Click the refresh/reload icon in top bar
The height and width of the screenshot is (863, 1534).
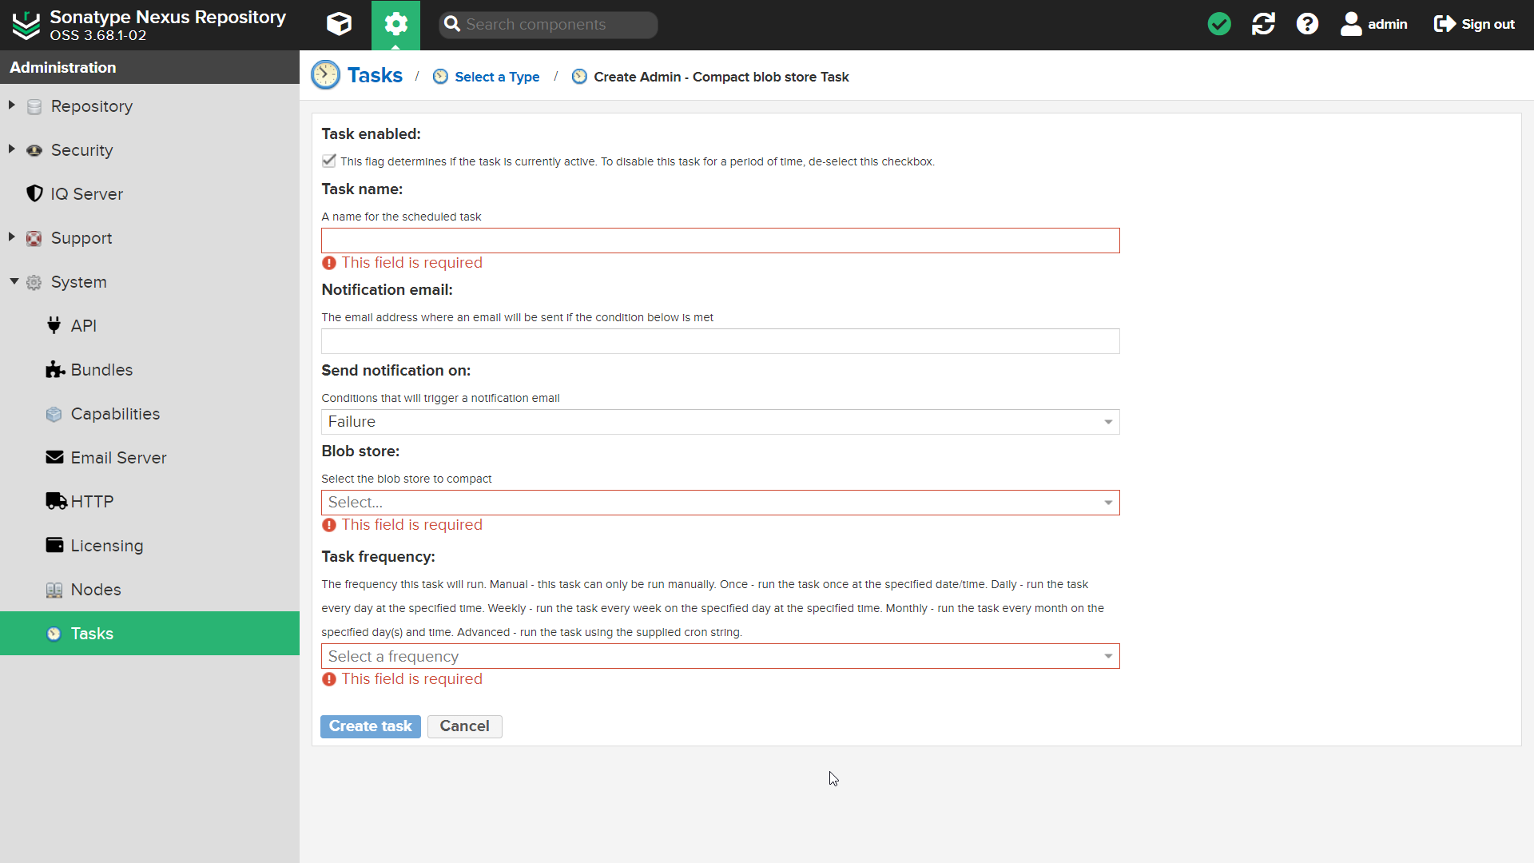[1263, 24]
